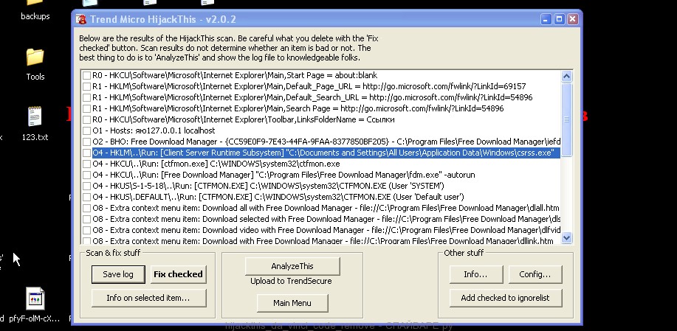Screen dimensions: 677x331
Task: Check the O8 Download selected entry
Action: [x=87, y=219]
